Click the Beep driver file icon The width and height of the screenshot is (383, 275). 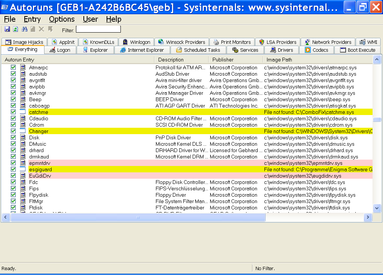click(x=23, y=99)
